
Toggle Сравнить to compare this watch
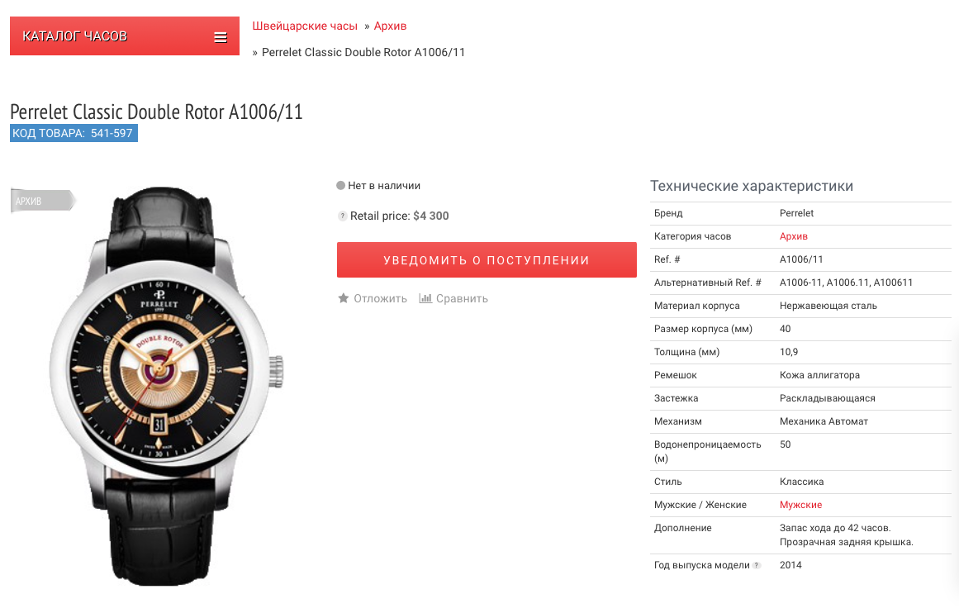point(462,298)
